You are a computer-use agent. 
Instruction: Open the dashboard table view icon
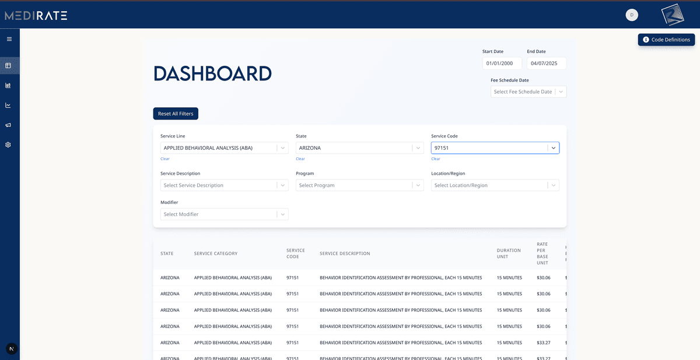(x=8, y=65)
